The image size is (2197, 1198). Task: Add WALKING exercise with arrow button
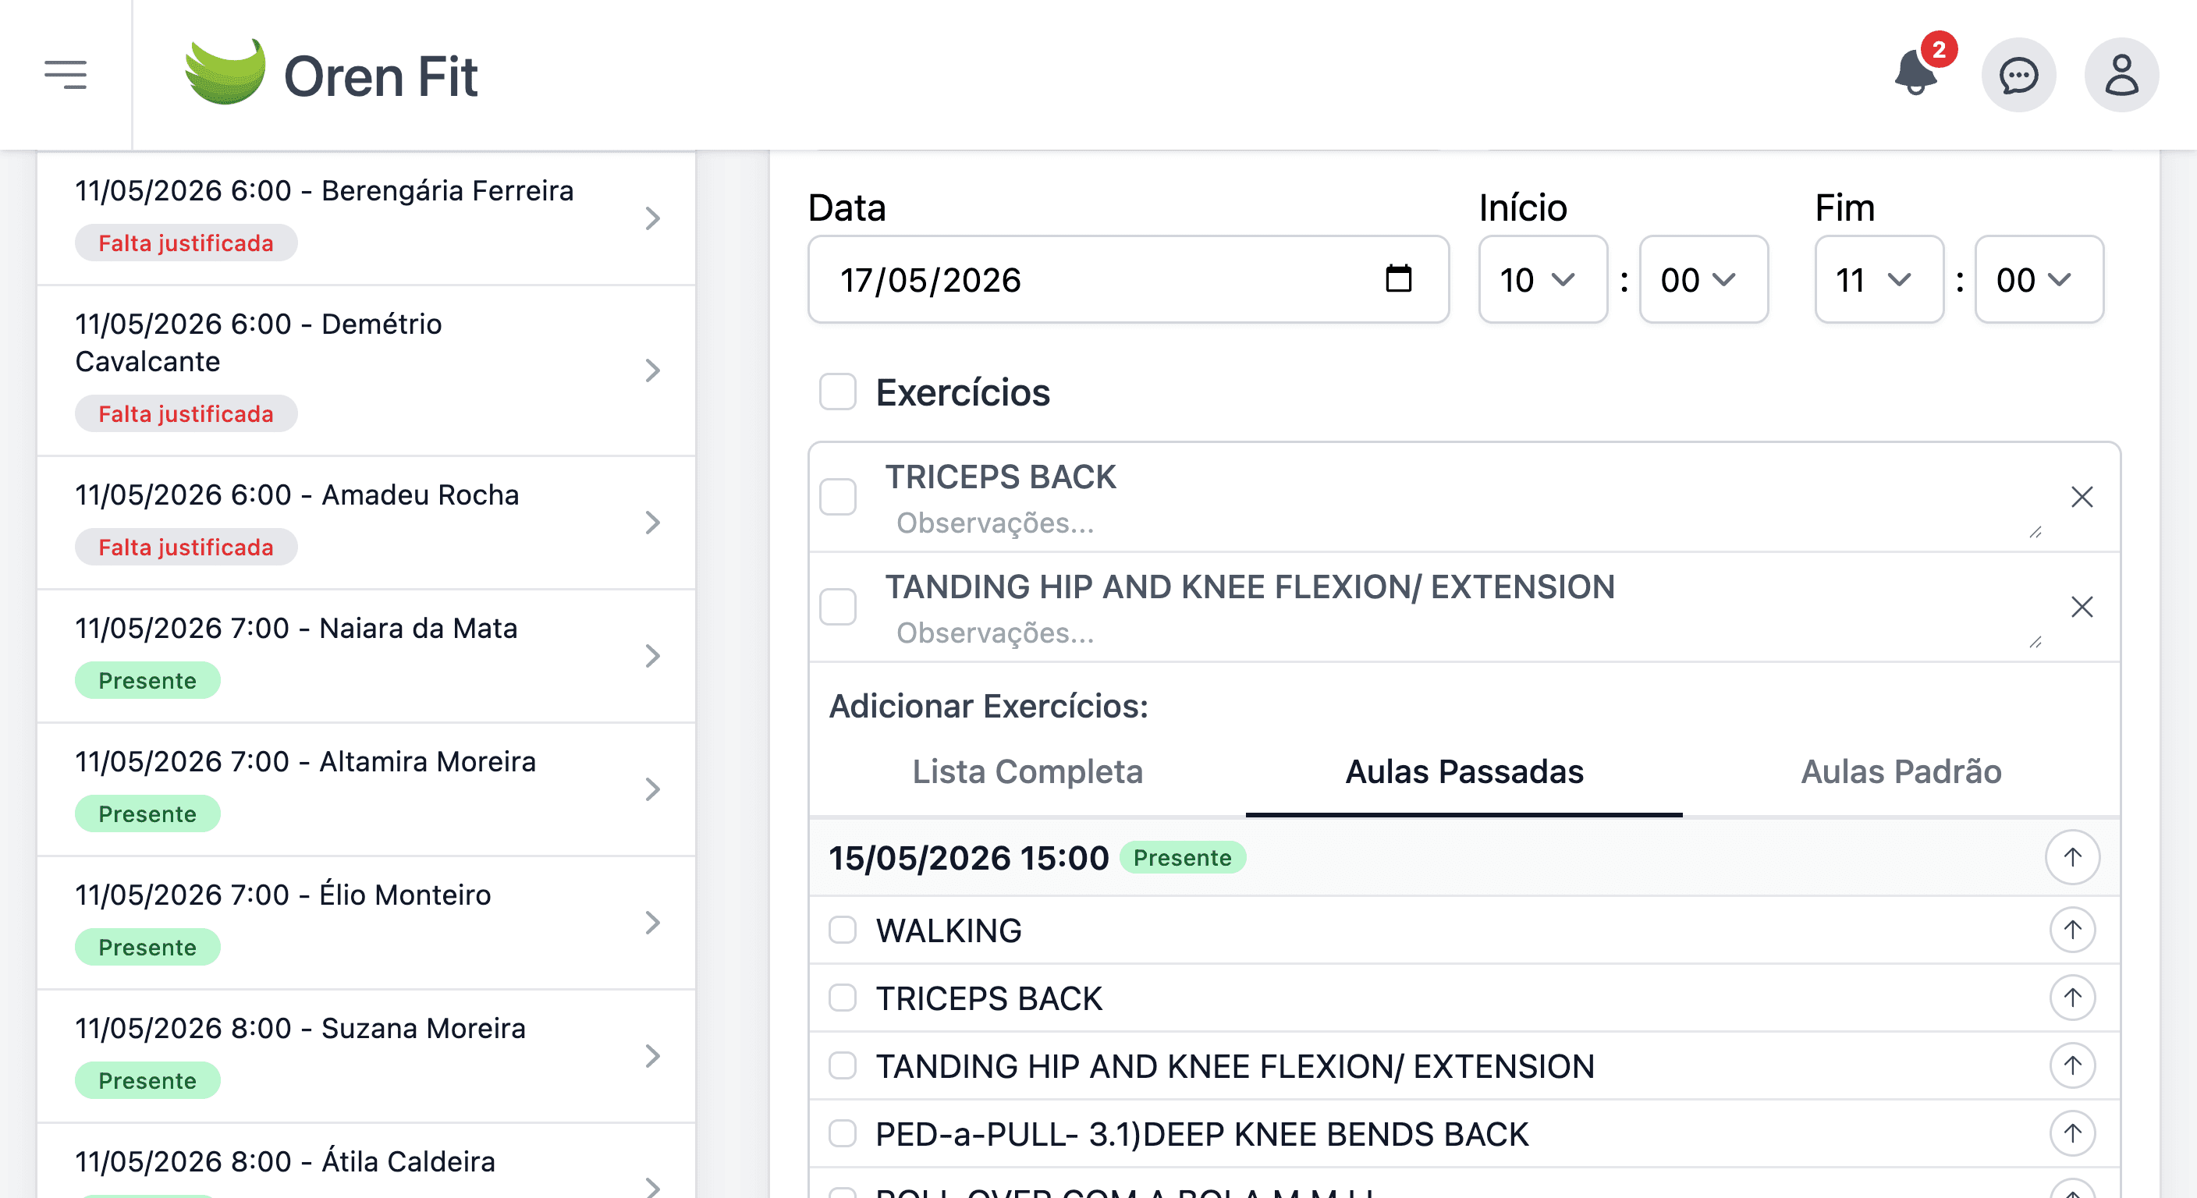tap(2071, 930)
